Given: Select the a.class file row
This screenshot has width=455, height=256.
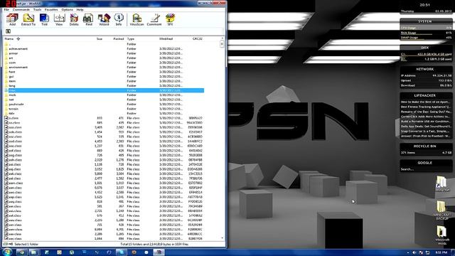Looking at the screenshot, I should tap(104, 118).
